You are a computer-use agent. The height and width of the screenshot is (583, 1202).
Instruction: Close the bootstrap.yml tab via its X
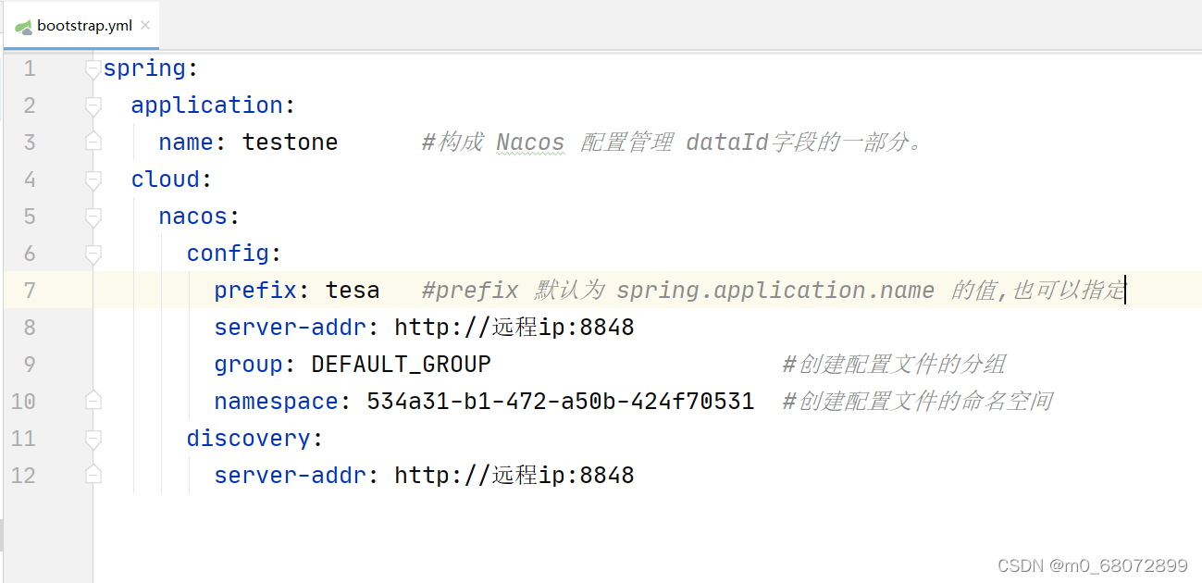coord(144,26)
